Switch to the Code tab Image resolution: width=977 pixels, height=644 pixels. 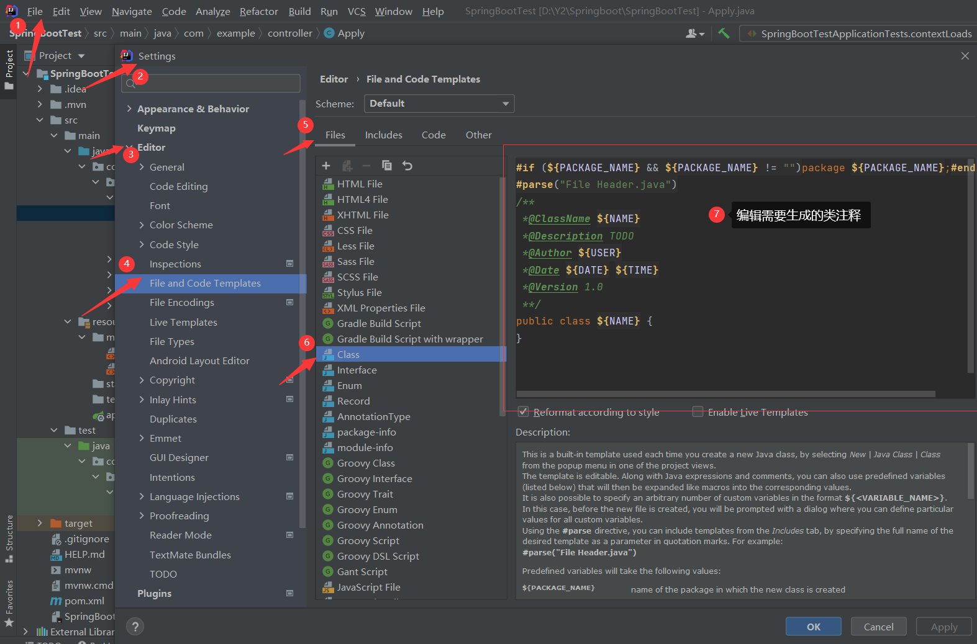[434, 135]
